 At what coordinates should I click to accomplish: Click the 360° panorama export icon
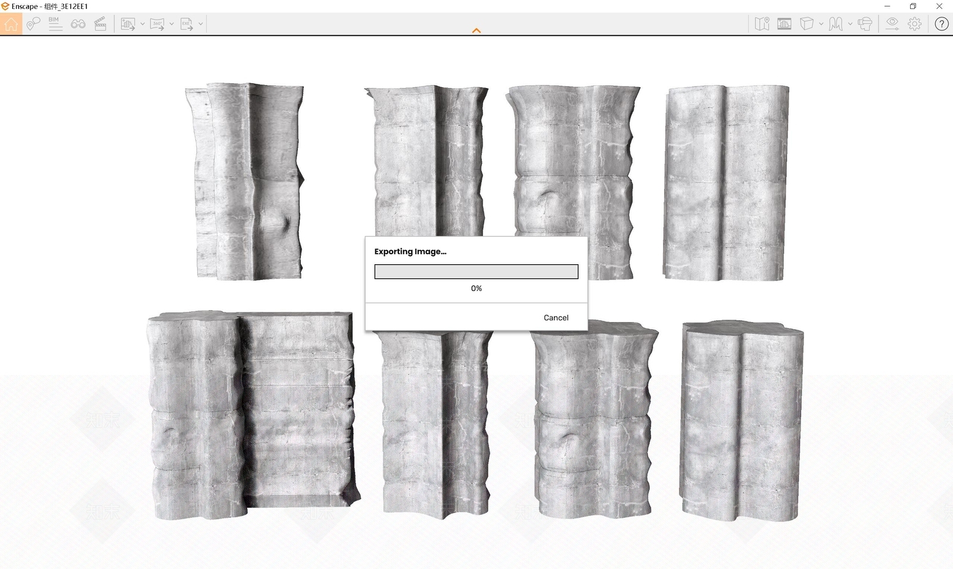coord(157,24)
